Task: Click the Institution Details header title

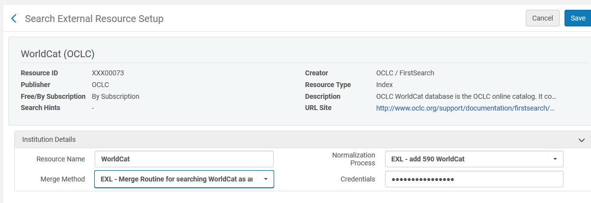Action: pyautogui.click(x=49, y=139)
